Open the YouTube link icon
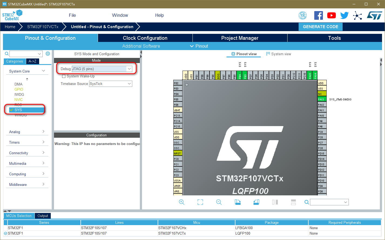 (x=332, y=15)
